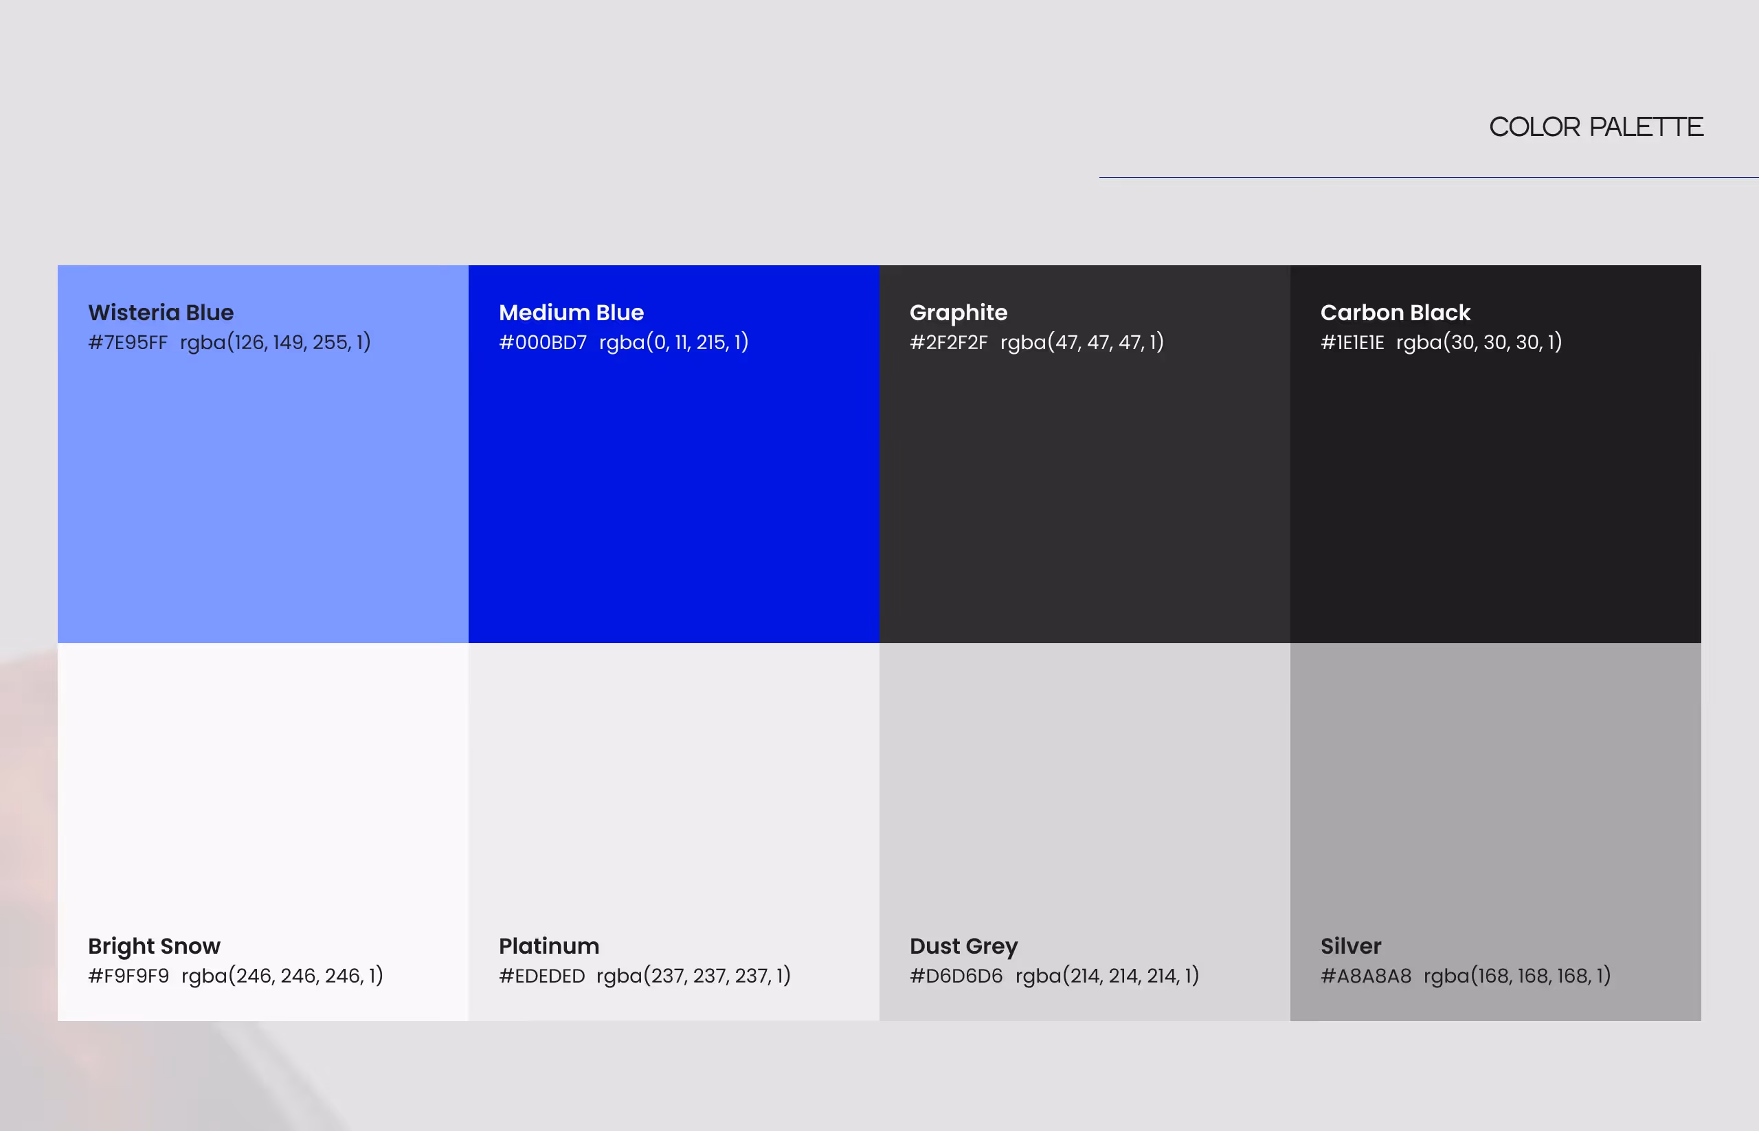Click value rgba(214, 214, 214, 1)
This screenshot has height=1131, width=1759.
coord(1108,977)
